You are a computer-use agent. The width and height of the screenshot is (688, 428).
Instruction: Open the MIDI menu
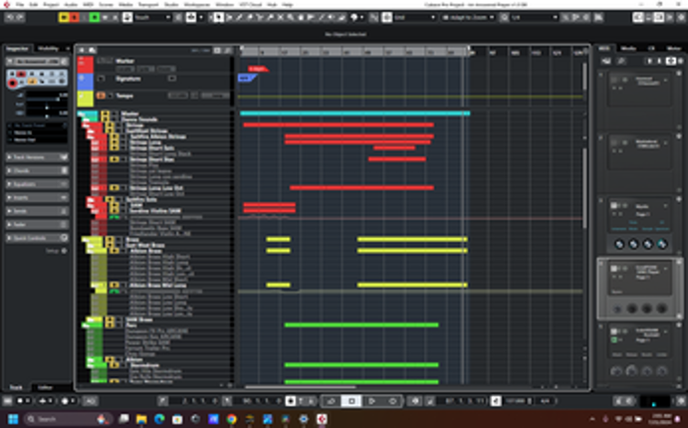89,4
